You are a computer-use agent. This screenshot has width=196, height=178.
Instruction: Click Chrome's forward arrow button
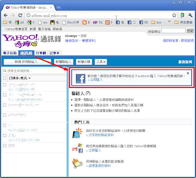click(13, 16)
